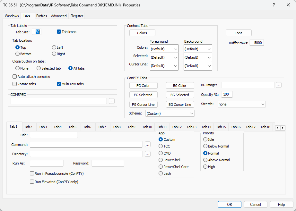Image resolution: width=296 pixels, height=211 pixels.
Task: Open the Register tab
Action: [77, 16]
